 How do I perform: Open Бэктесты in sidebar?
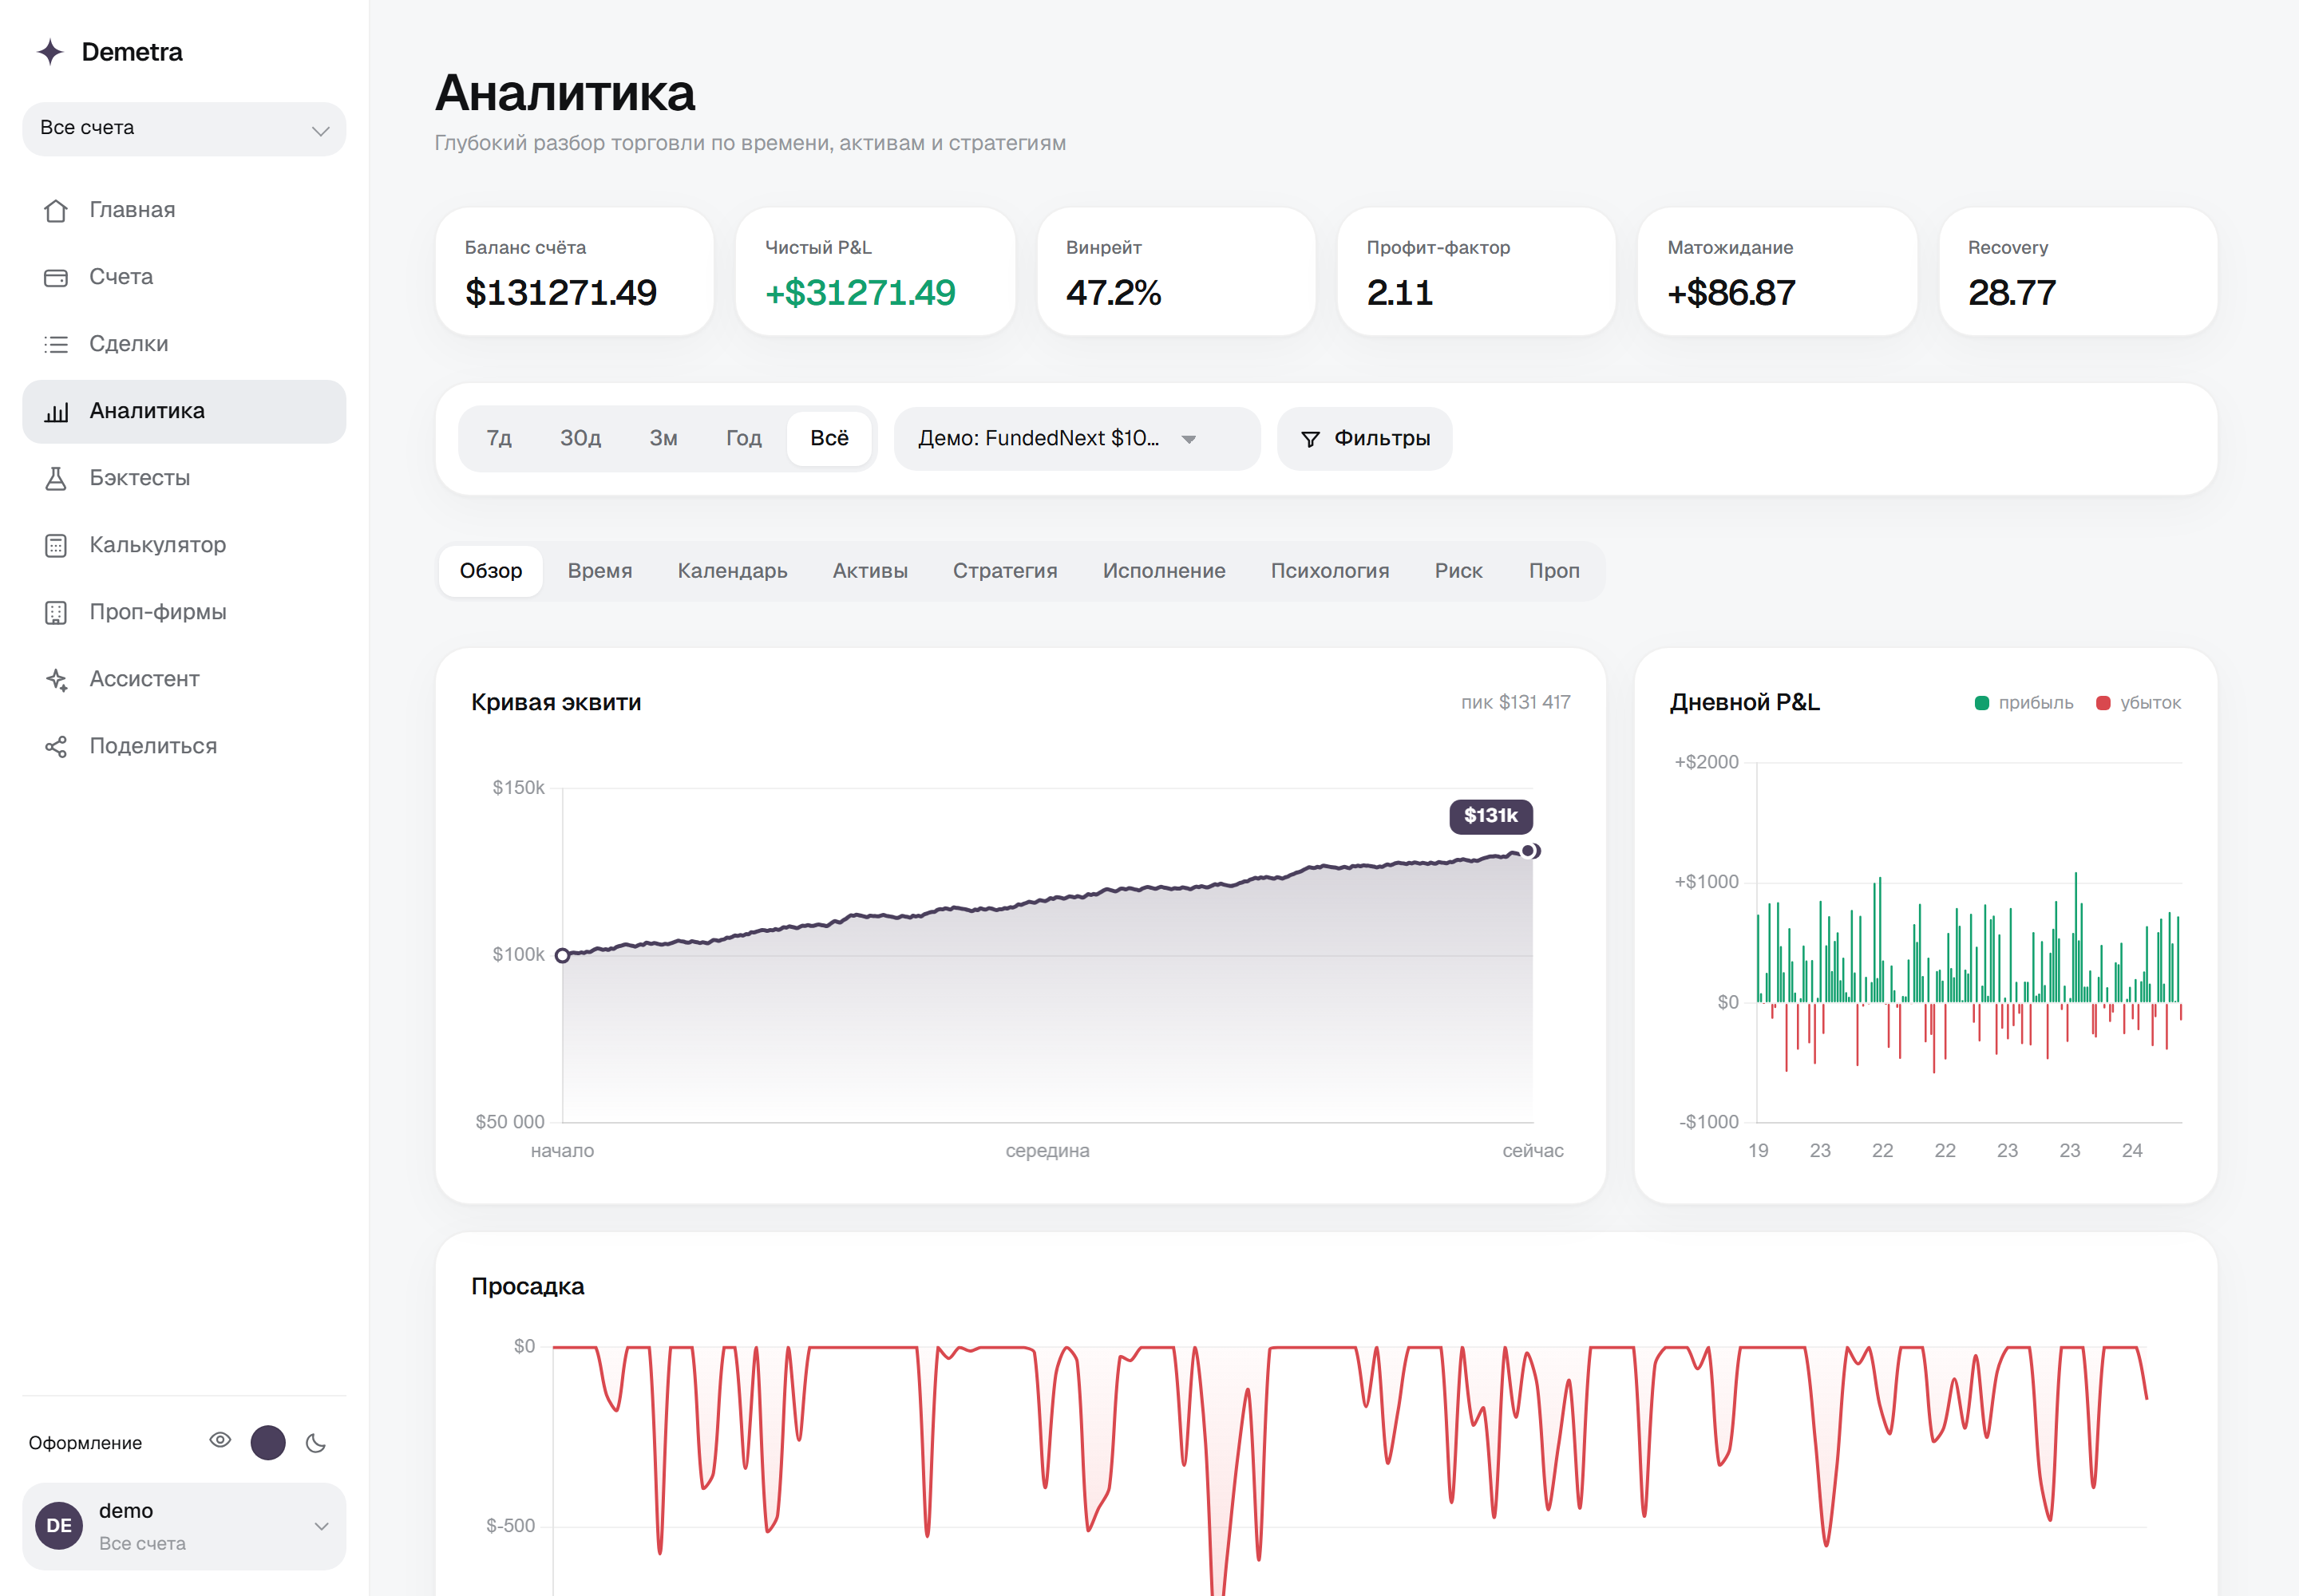pos(184,478)
